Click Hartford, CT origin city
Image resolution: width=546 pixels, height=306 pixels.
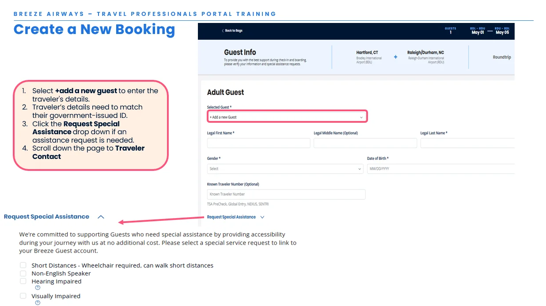pyautogui.click(x=367, y=53)
